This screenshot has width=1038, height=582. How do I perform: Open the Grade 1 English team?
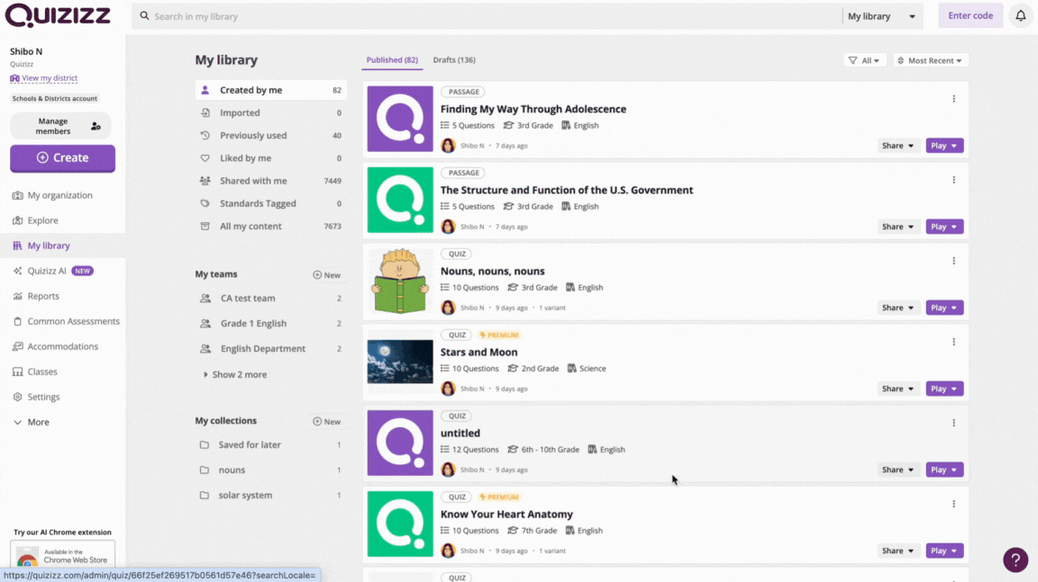pyautogui.click(x=270, y=324)
